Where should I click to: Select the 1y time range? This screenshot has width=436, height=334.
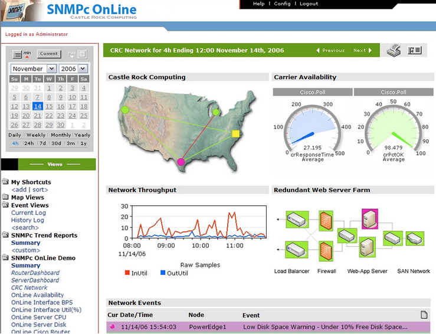pos(84,143)
